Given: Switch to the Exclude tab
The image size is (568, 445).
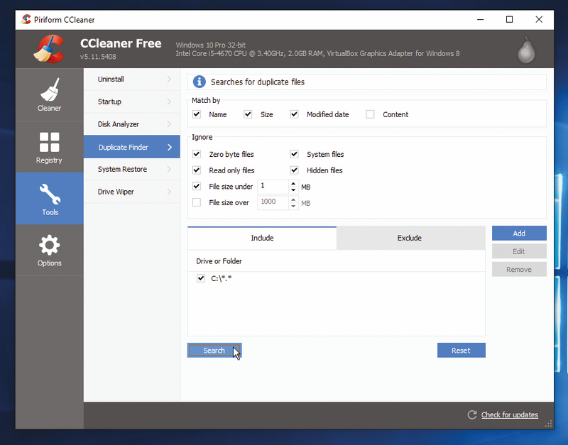Looking at the screenshot, I should click(x=411, y=238).
